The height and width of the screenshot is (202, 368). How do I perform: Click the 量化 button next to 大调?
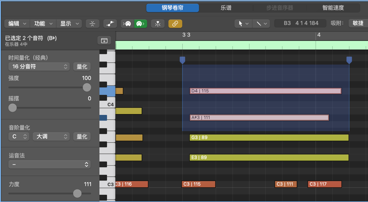[82, 137]
